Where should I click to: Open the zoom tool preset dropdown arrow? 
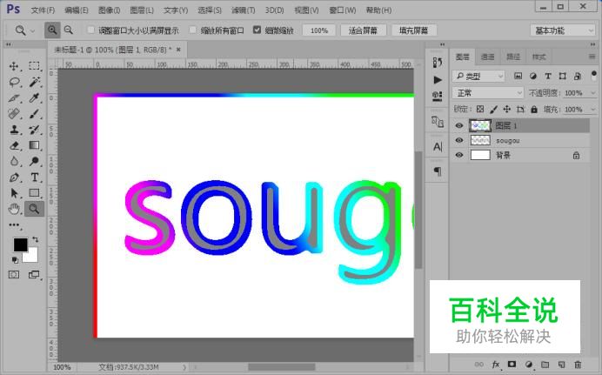[x=33, y=30]
